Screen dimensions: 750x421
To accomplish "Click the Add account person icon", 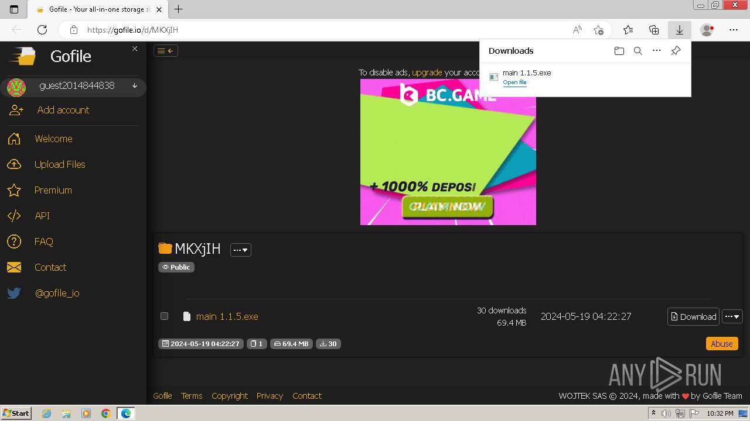I will point(16,110).
